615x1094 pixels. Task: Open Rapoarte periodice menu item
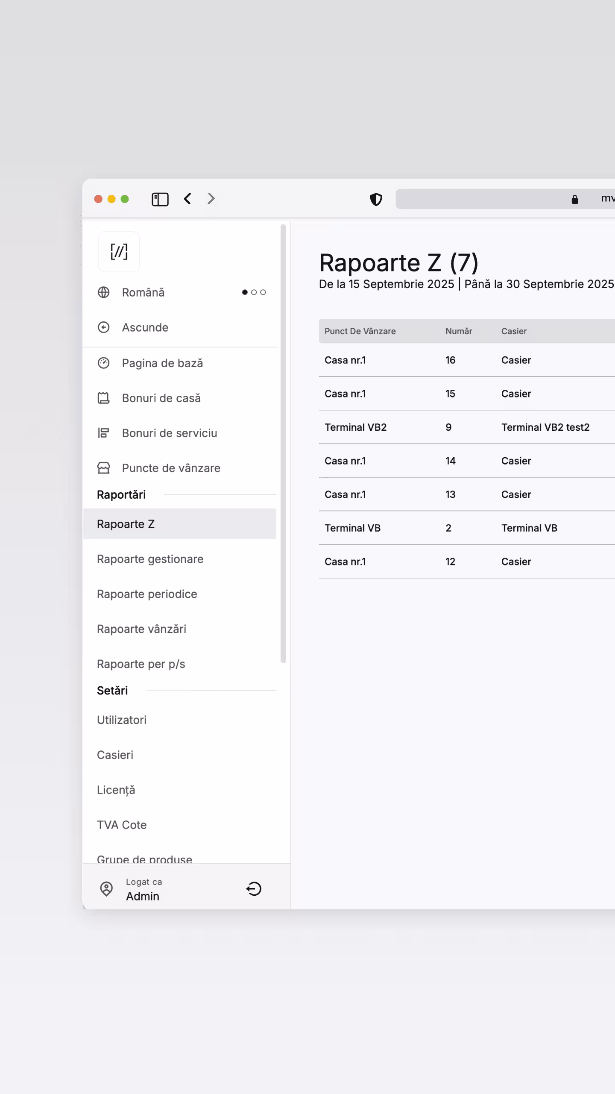pyautogui.click(x=147, y=594)
